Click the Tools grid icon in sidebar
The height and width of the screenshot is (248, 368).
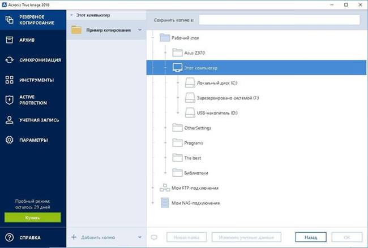(x=10, y=80)
